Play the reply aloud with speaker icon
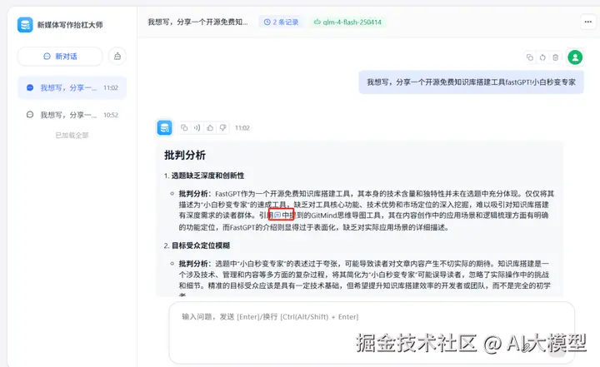The image size is (600, 367). tap(197, 127)
